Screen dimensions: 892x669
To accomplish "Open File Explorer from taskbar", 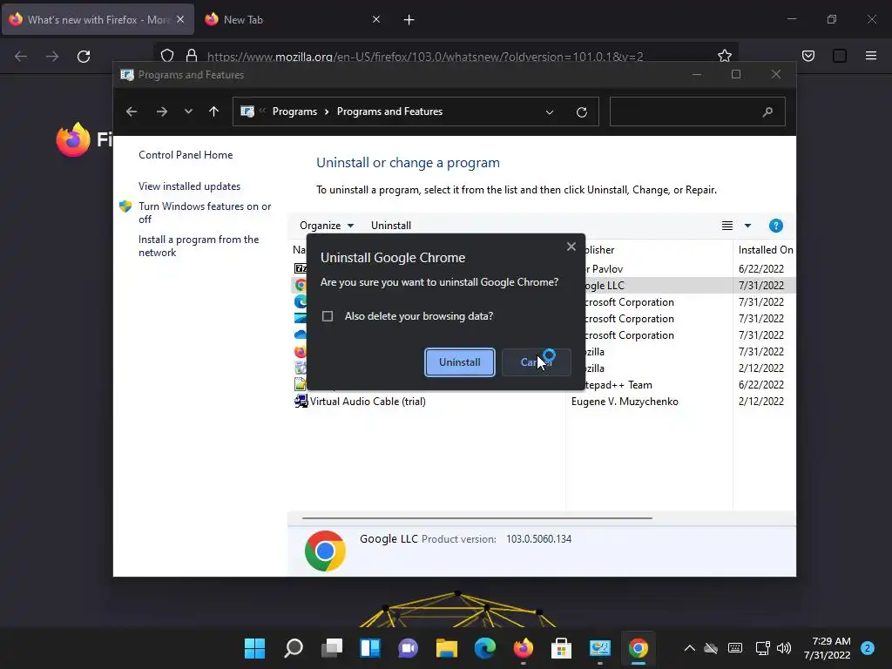I will (x=447, y=648).
